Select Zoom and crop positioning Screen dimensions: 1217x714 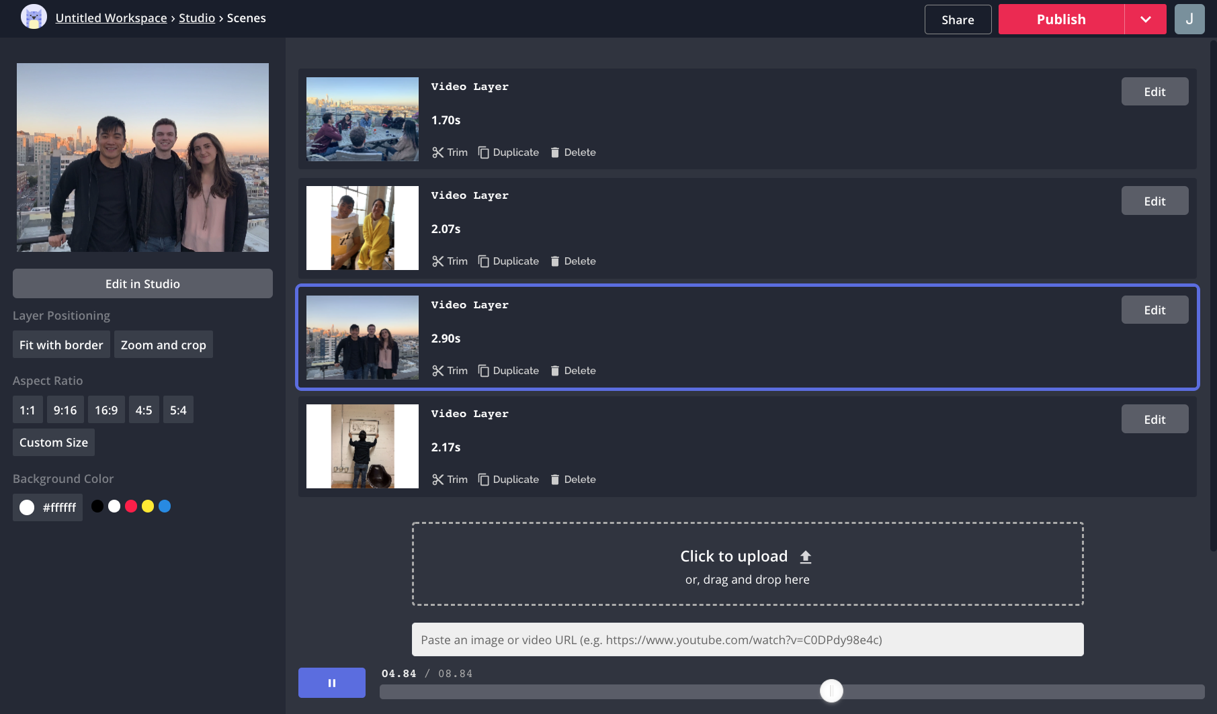[x=163, y=345]
